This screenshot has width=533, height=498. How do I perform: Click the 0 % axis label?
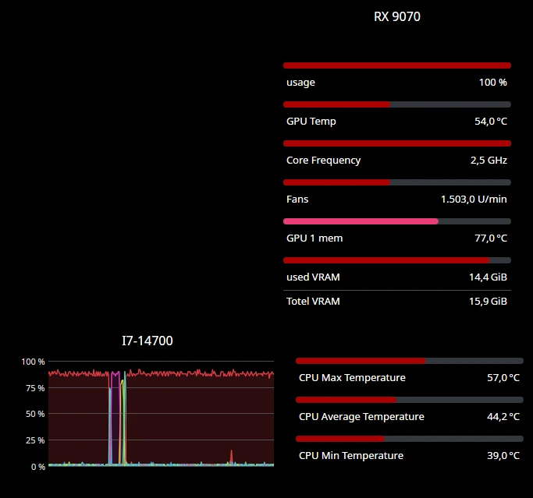(x=38, y=467)
